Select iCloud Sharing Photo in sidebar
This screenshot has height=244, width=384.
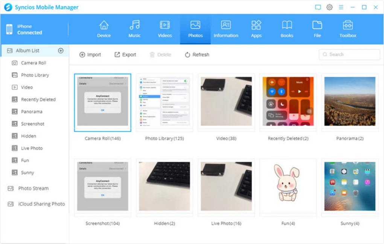41,204
